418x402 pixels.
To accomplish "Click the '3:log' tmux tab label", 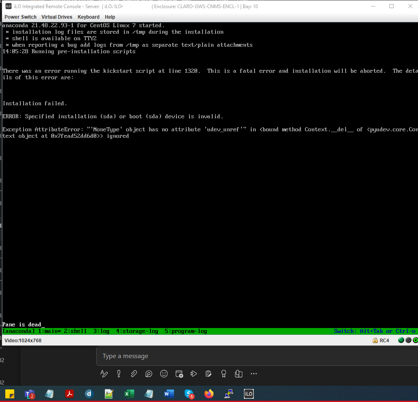I will click(x=101, y=331).
